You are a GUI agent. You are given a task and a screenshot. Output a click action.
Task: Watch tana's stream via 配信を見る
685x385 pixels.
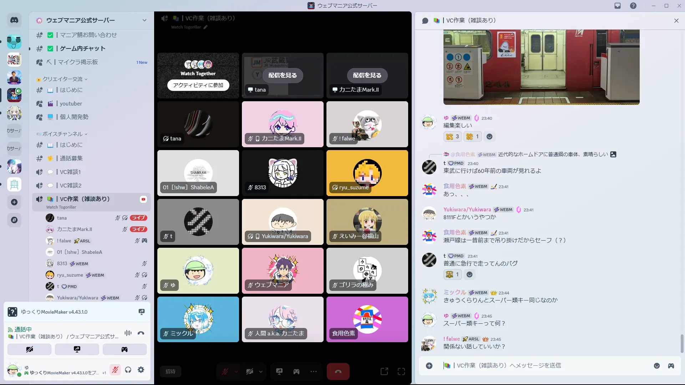[x=282, y=75]
